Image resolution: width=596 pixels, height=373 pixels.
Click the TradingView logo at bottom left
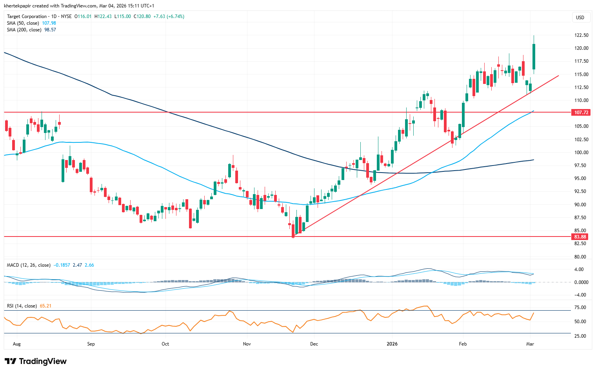click(36, 361)
